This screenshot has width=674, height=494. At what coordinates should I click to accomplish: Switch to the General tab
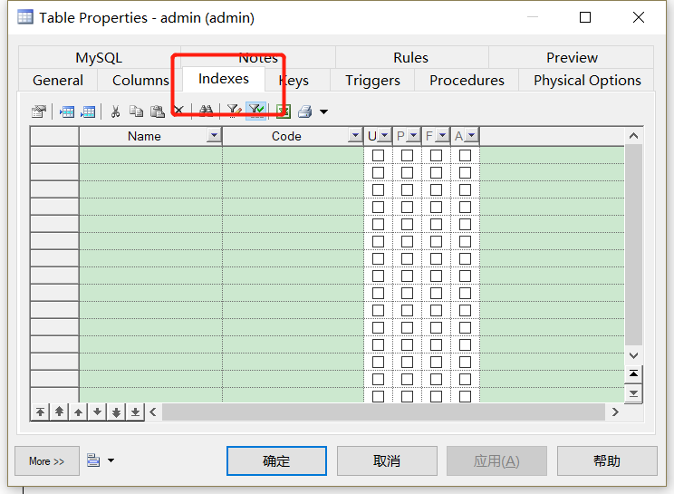coord(58,81)
